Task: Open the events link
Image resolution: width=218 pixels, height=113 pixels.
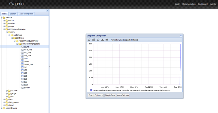Action: pyautogui.click(x=213, y=4)
